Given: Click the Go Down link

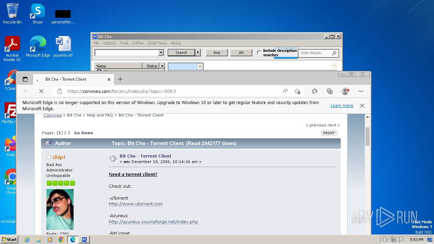Looking at the screenshot, I should (x=84, y=133).
